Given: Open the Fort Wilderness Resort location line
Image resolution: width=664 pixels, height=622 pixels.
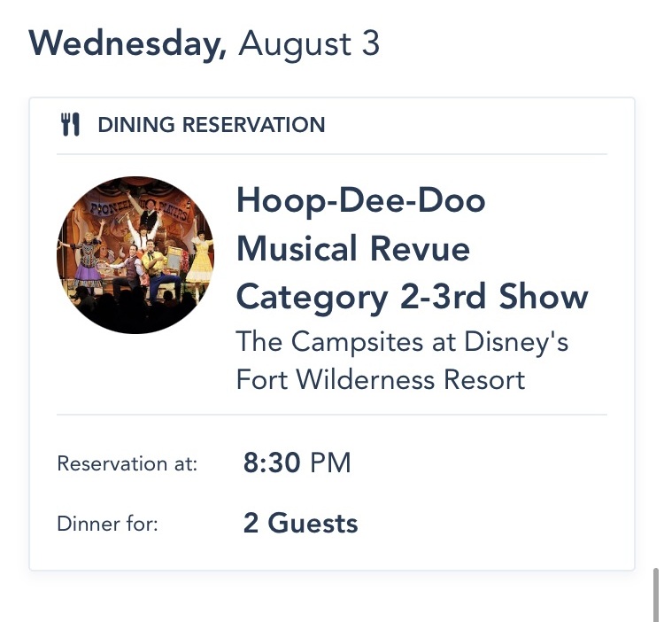Looking at the screenshot, I should (381, 379).
